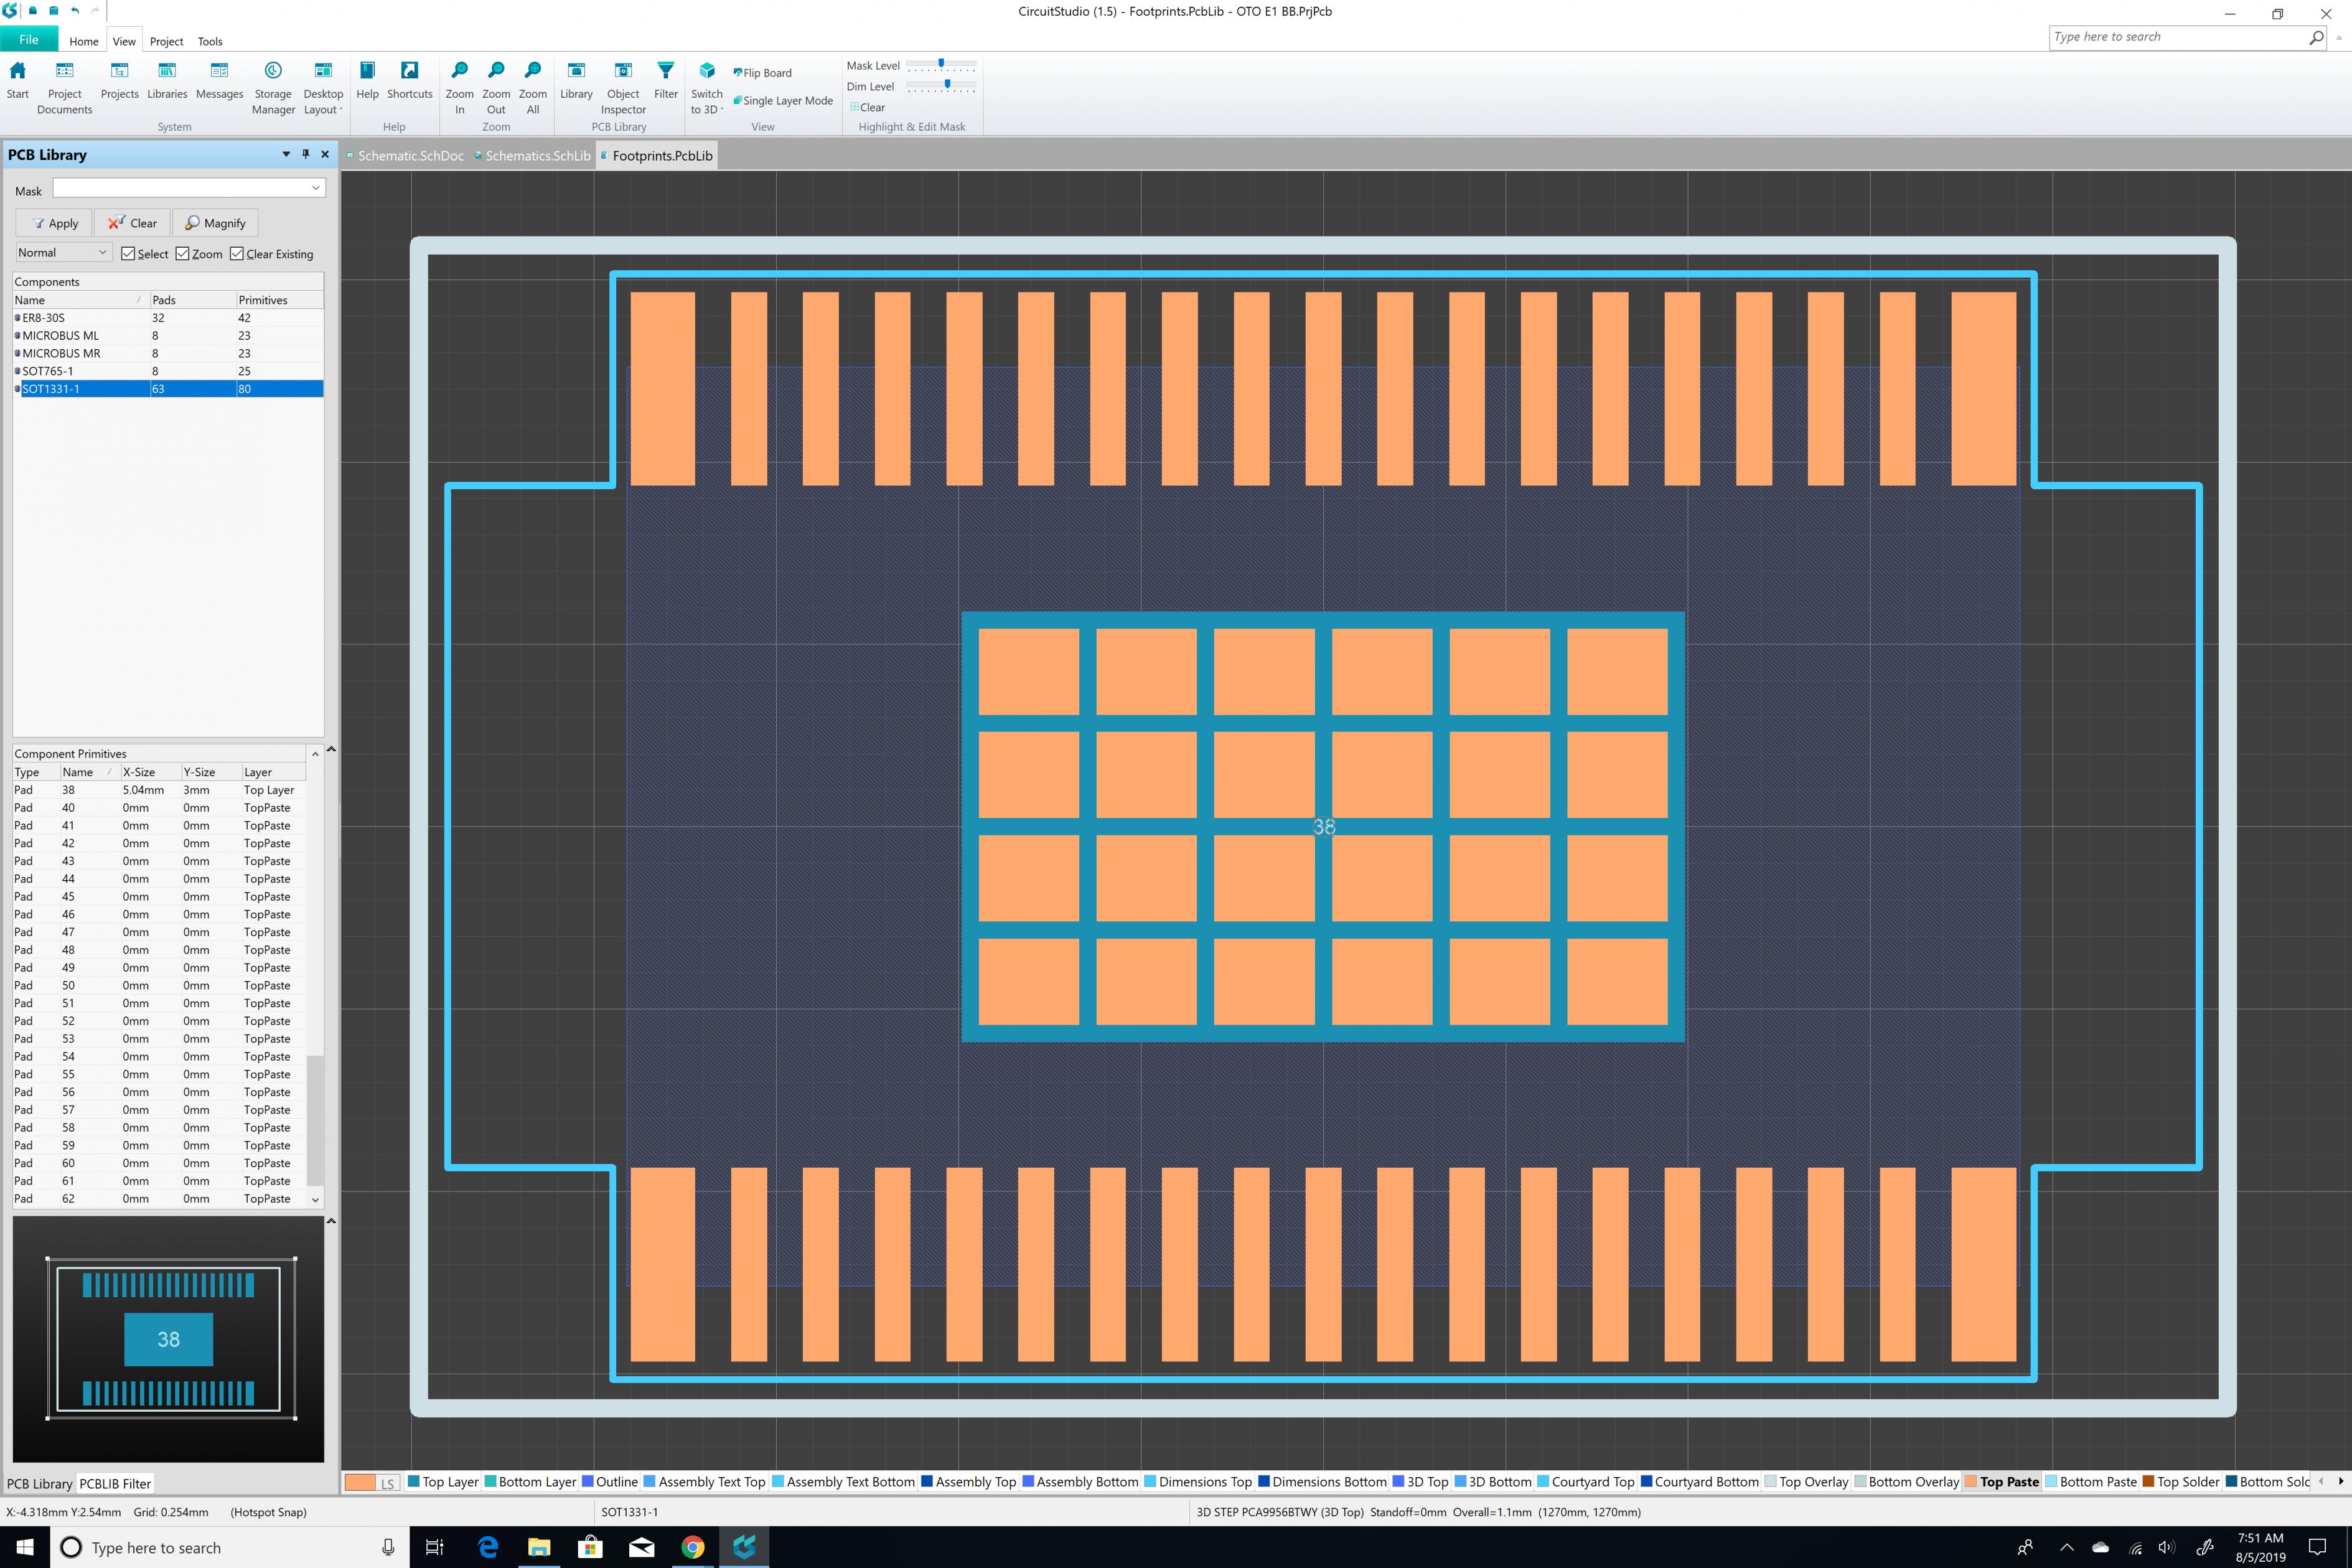
Task: Click the Apply button
Action: tap(54, 223)
